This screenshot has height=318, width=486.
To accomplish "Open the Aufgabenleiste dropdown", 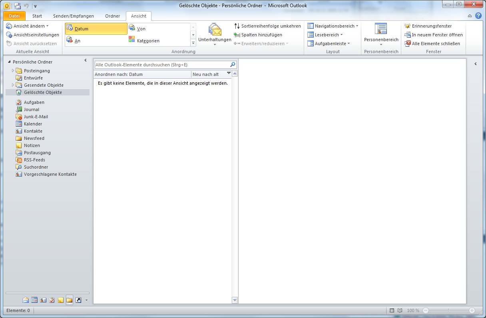I will 329,44.
